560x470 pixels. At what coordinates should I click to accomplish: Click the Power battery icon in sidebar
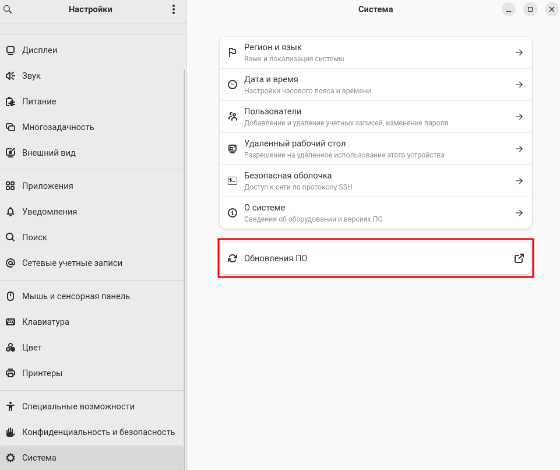10,101
